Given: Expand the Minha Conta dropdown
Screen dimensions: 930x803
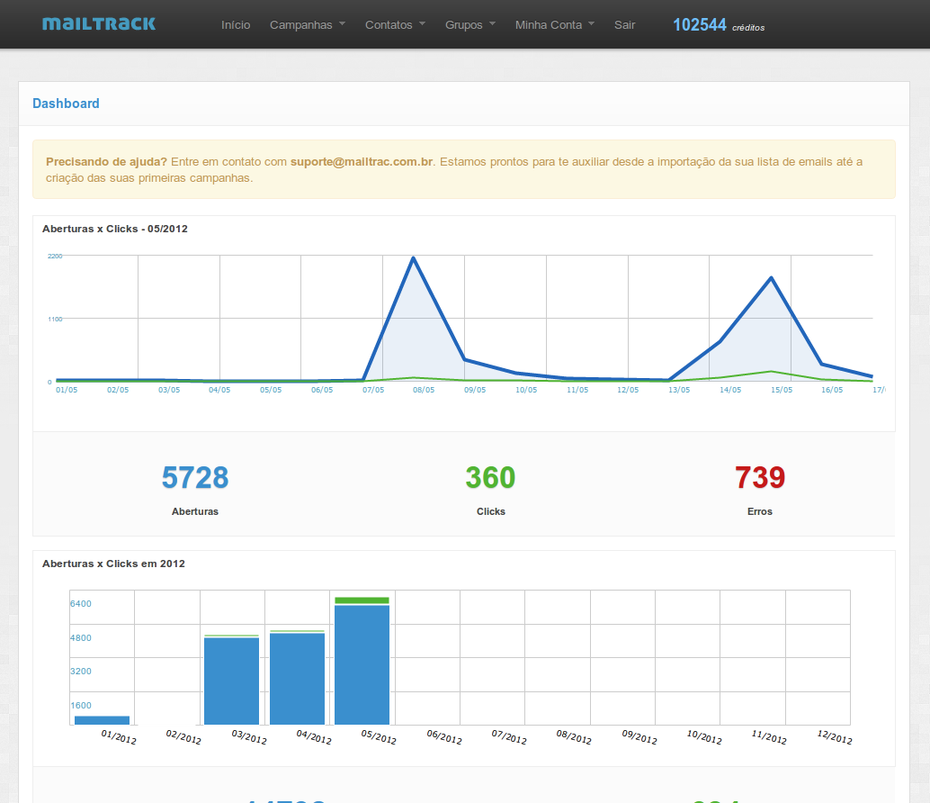Looking at the screenshot, I should click(x=553, y=24).
